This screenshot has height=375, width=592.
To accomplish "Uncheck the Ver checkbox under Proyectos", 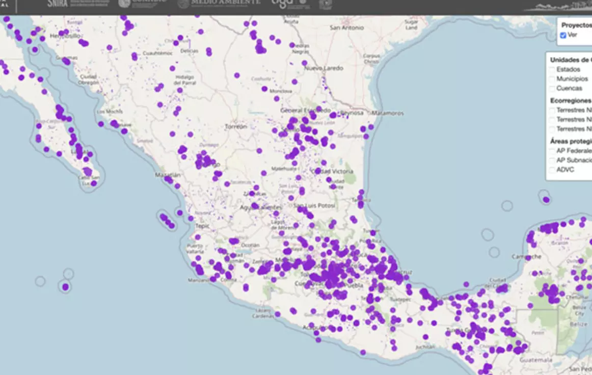I will [x=563, y=35].
